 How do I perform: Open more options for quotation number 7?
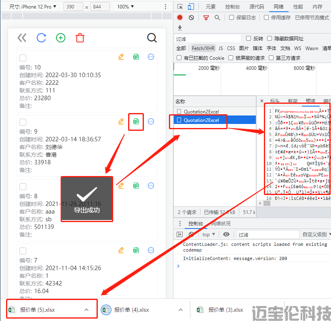[x=151, y=250]
